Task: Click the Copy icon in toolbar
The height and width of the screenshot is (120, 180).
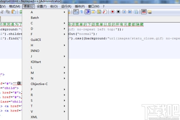Action: click(x=8, y=12)
